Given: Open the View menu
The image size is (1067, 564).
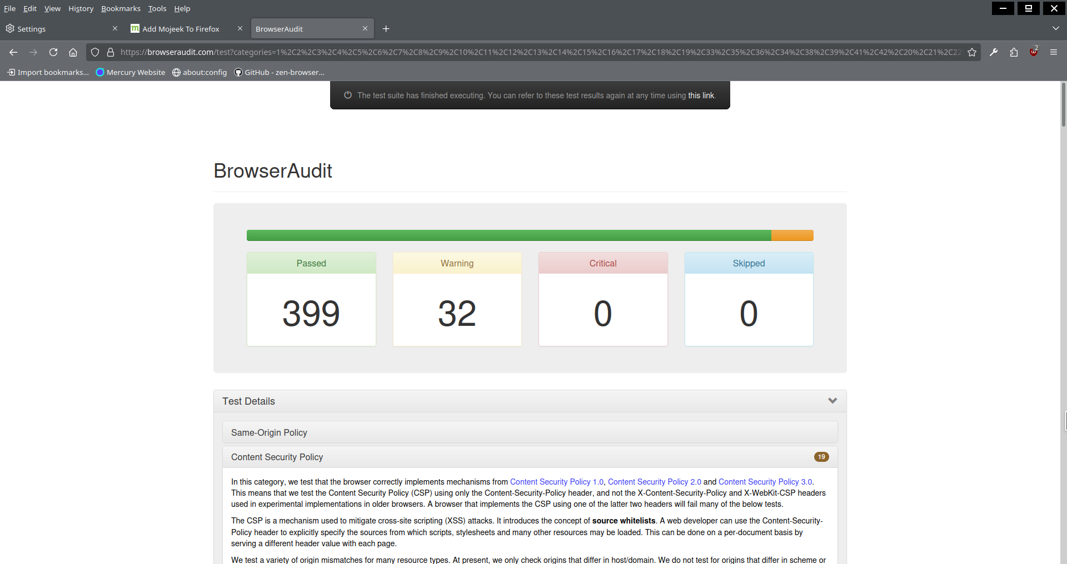Looking at the screenshot, I should (52, 8).
